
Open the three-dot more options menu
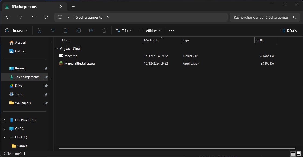tap(172, 31)
